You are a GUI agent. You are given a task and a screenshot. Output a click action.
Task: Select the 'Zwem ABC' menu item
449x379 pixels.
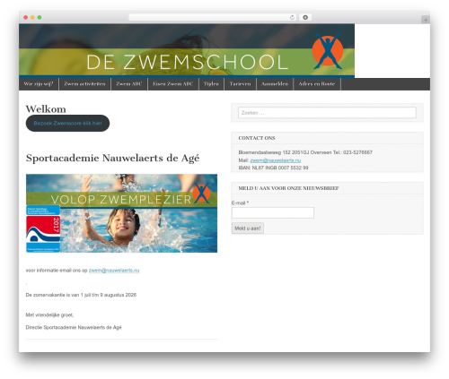[129, 84]
